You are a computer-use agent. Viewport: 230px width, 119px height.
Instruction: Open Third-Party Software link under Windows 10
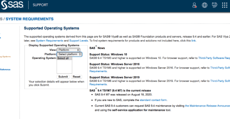(214, 58)
